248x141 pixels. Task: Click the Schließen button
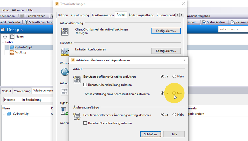(x=150, y=134)
